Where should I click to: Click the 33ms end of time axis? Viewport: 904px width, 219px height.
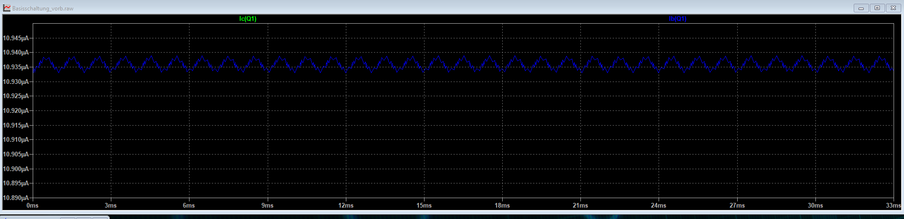coord(893,206)
